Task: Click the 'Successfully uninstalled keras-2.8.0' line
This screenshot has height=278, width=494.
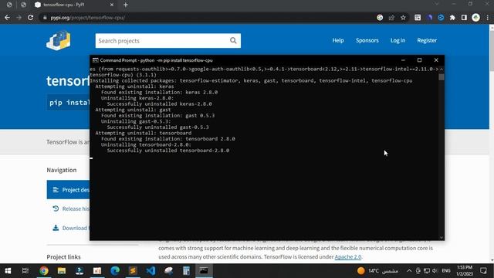Action: (159, 104)
